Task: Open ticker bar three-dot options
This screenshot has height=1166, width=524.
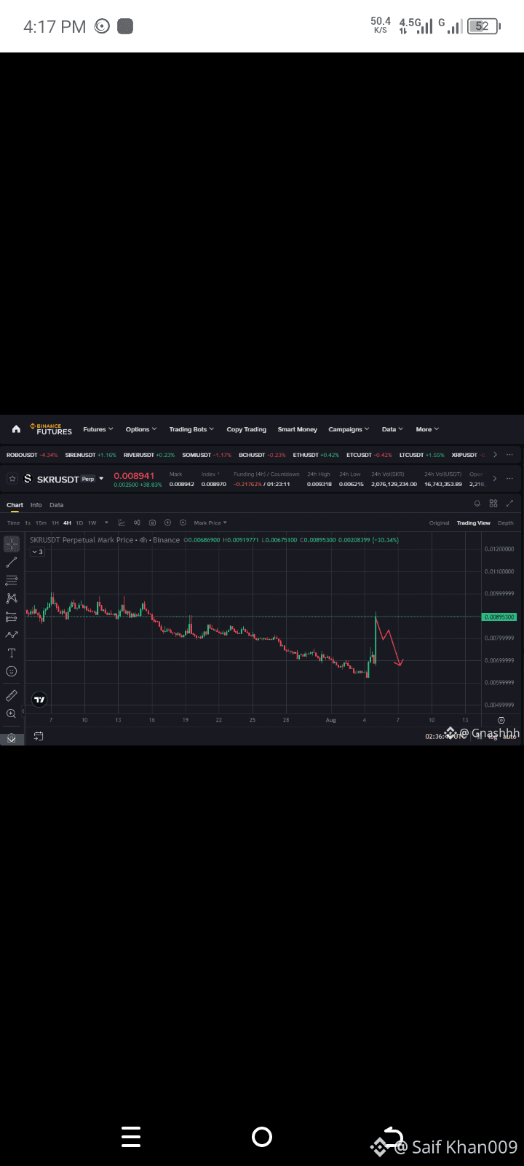Action: tap(509, 455)
